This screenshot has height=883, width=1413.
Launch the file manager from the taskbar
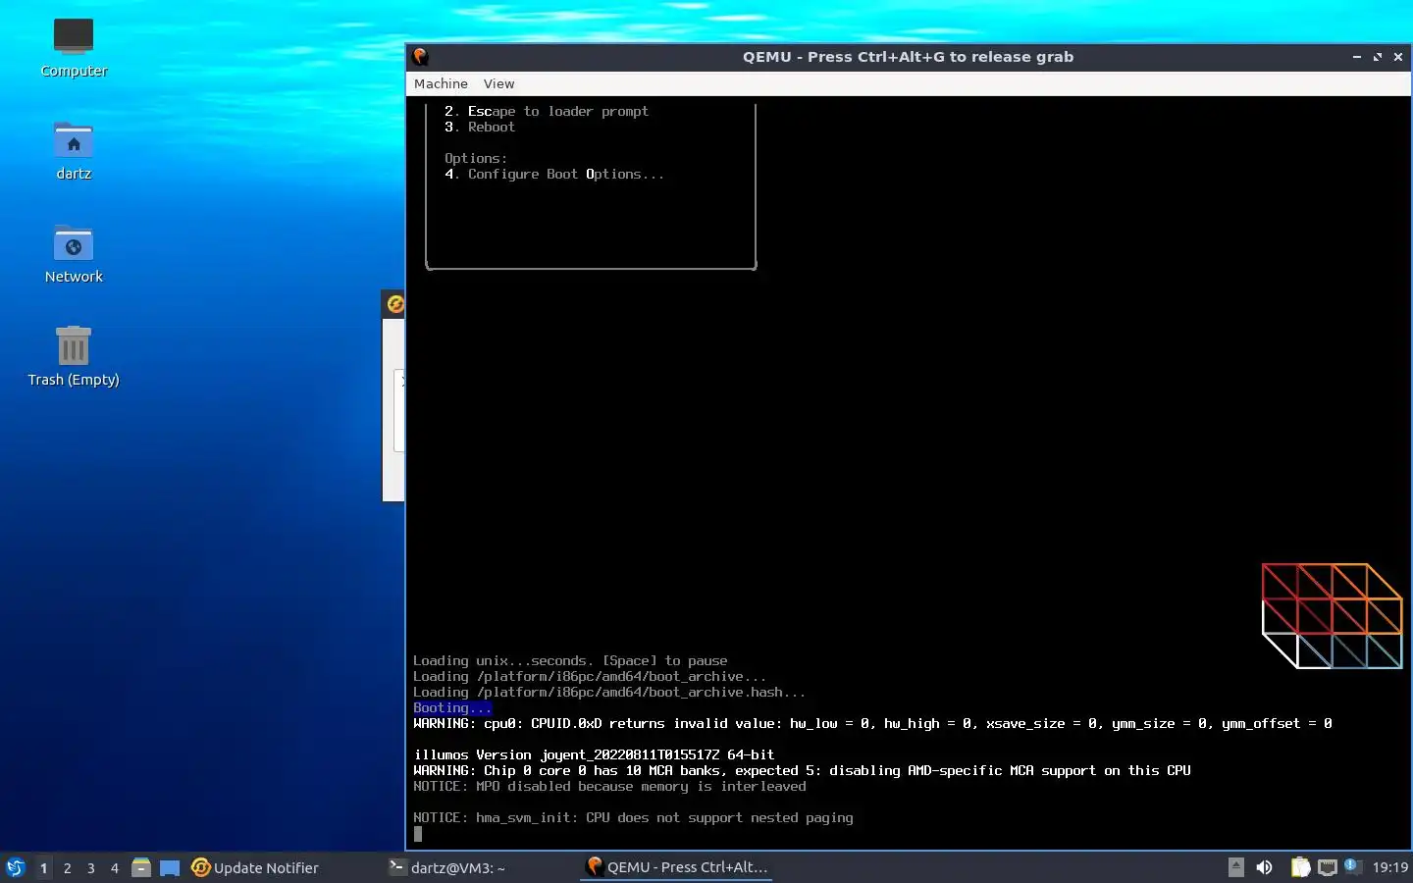[x=141, y=867]
